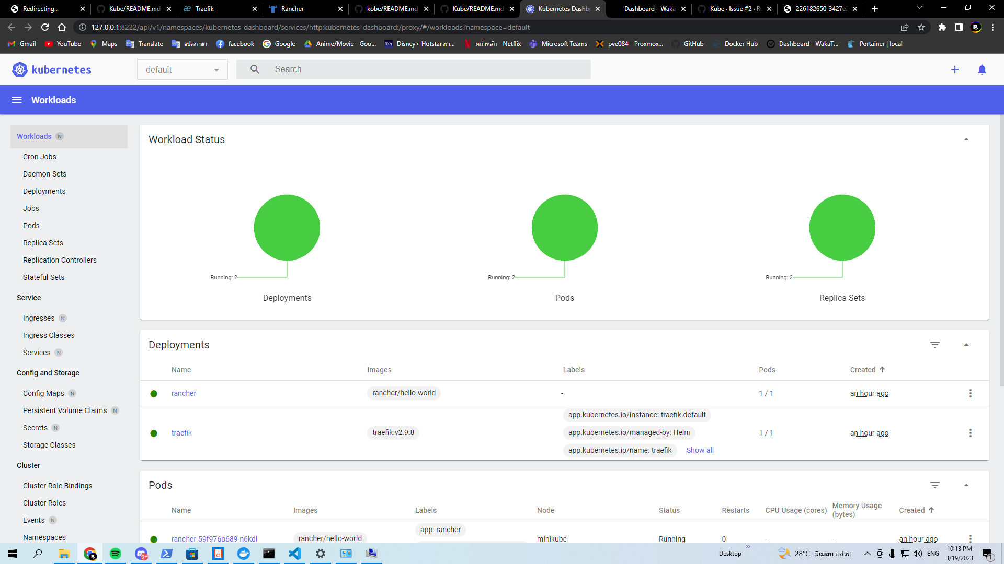Open Visual Studio Code from taskbar

coord(295,554)
